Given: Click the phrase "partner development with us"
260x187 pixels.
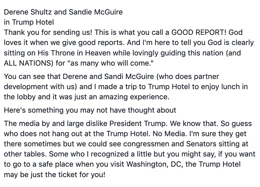Looking at the screenshot, I should click(111, 82).
